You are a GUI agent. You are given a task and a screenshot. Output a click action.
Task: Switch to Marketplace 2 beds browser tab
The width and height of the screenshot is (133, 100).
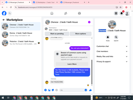pos(45,2)
